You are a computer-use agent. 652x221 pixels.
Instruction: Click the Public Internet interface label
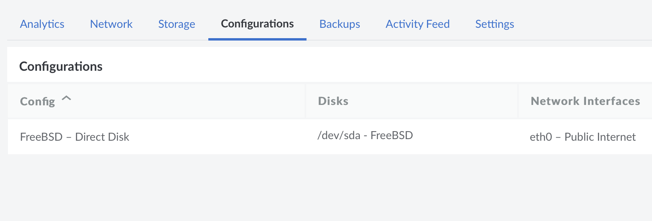[600, 137]
